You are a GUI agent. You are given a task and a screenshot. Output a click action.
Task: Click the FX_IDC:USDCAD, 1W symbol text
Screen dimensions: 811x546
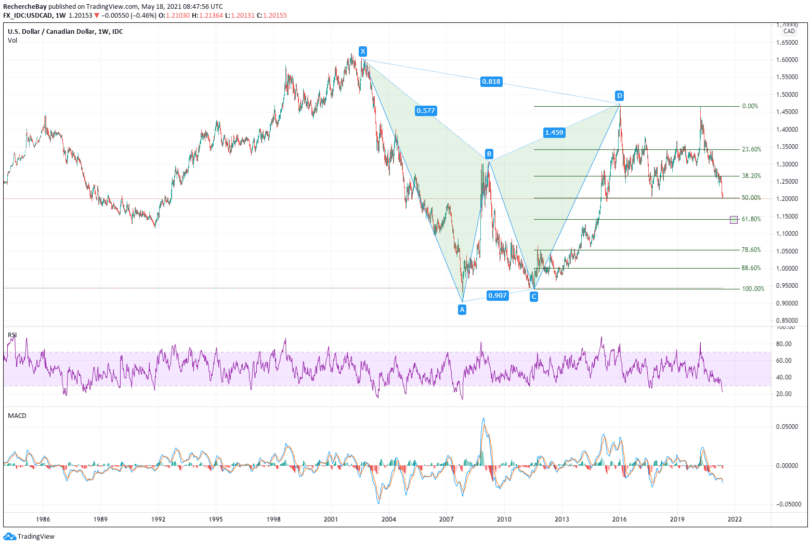click(34, 16)
